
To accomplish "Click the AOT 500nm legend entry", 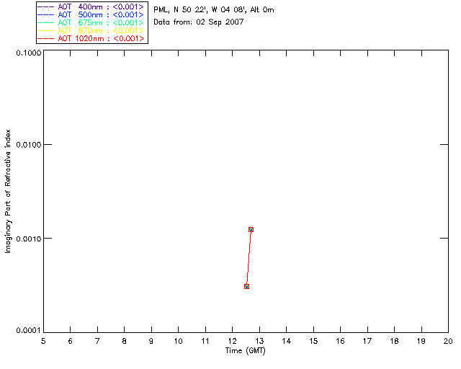I will 91,14.
